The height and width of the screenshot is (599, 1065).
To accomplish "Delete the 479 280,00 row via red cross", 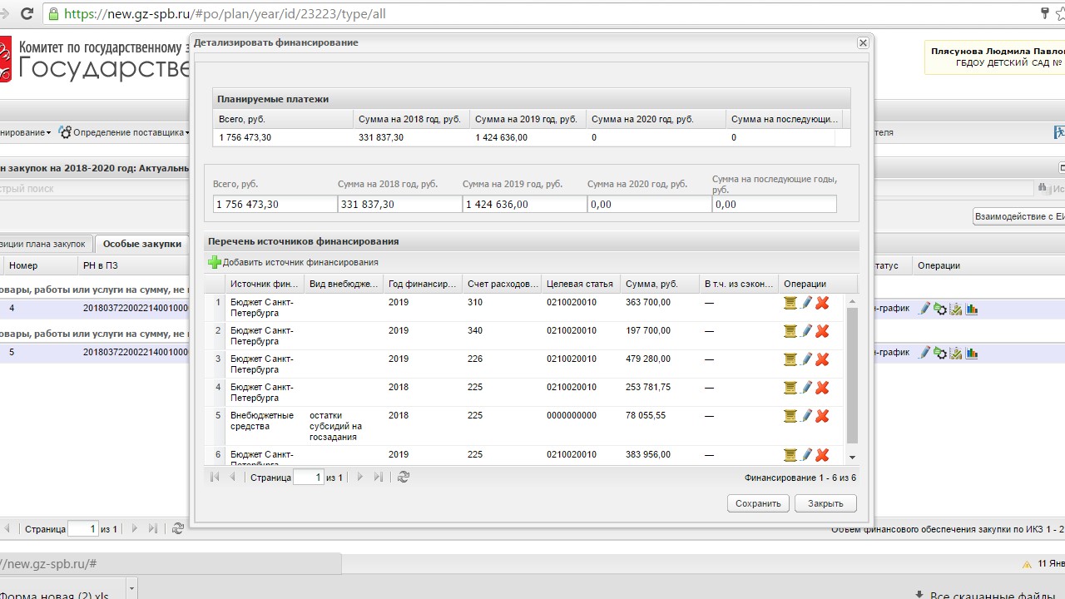I will coord(822,360).
